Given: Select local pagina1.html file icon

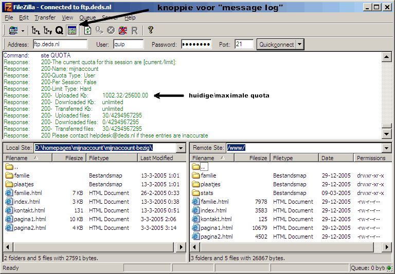Looking at the screenshot, I should pos(9,219).
